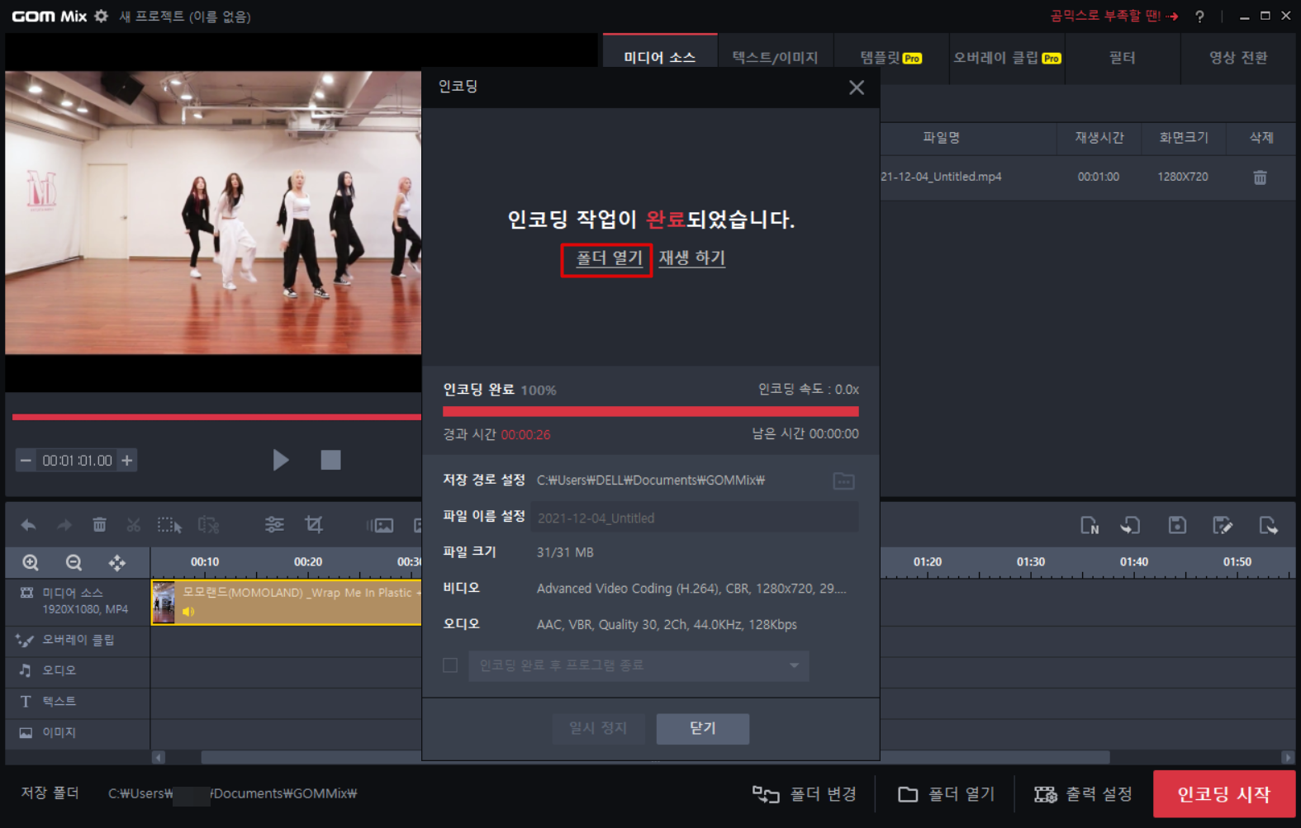
Task: Activate the range selection tool
Action: pos(169,525)
